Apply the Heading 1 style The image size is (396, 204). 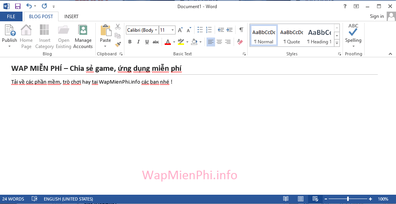point(320,35)
